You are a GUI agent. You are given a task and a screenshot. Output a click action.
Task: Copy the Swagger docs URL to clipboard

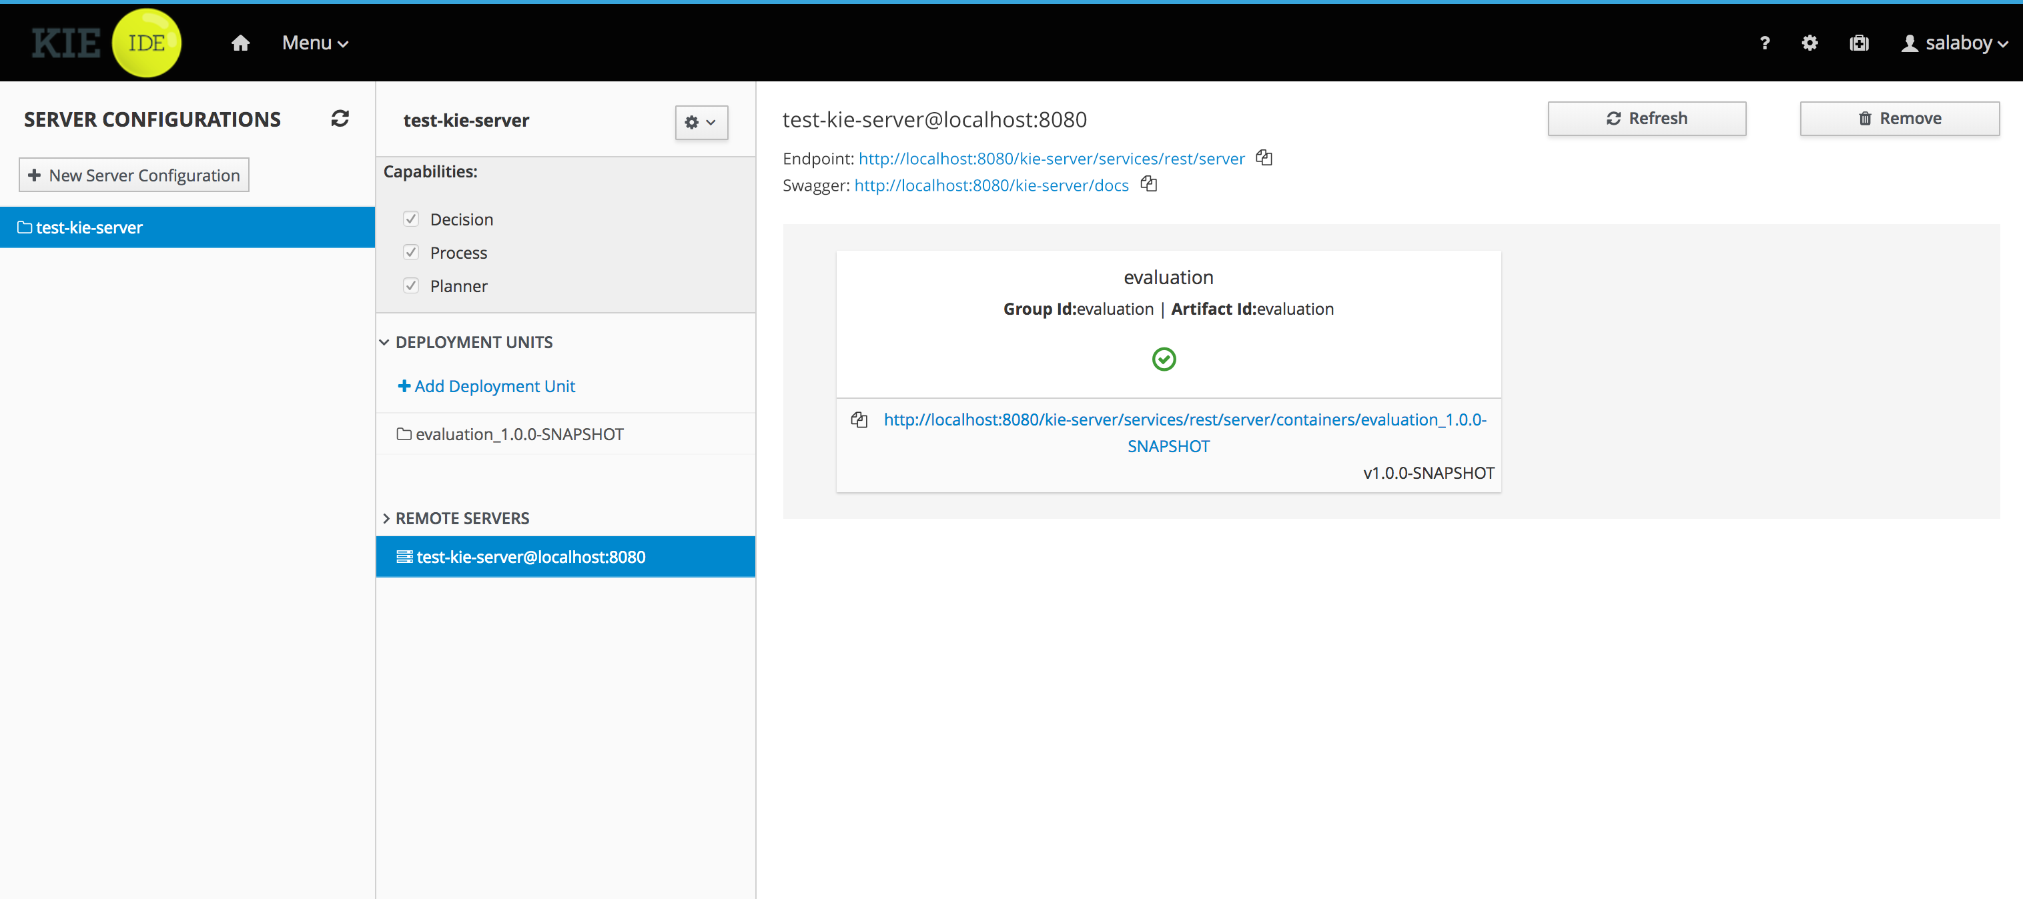[1148, 185]
